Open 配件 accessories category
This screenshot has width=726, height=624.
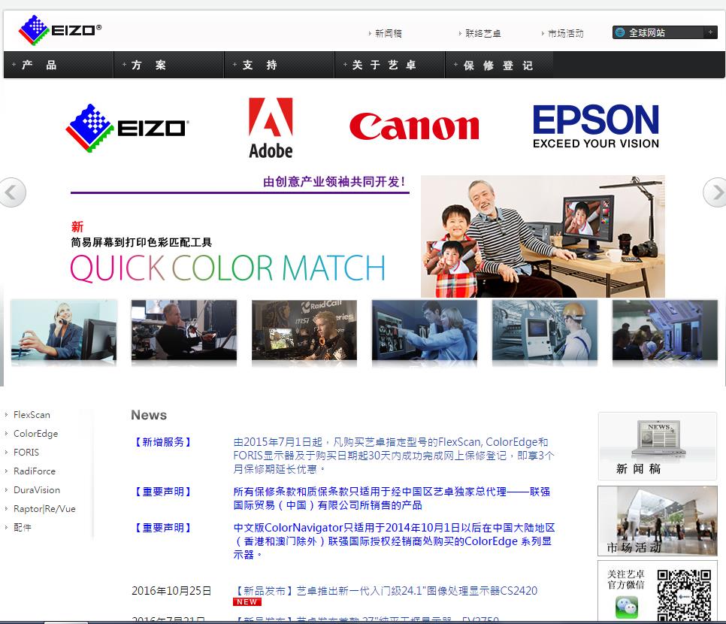point(23,527)
